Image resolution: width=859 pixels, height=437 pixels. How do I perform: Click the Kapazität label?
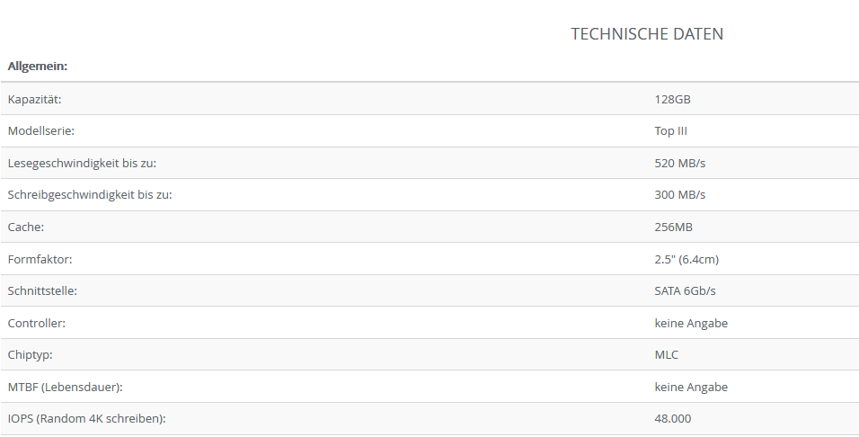point(34,99)
